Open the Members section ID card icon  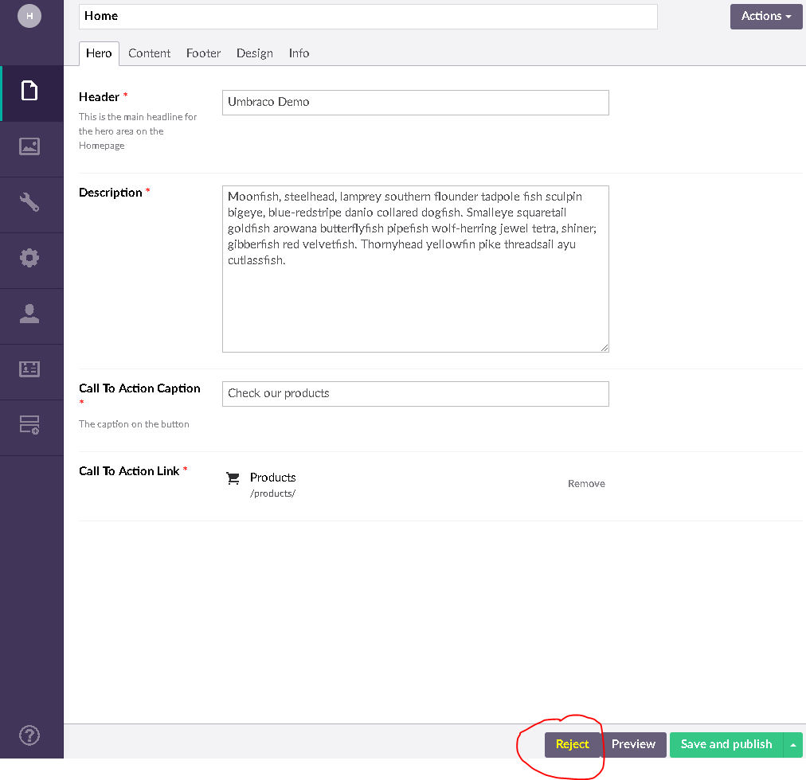click(x=29, y=369)
